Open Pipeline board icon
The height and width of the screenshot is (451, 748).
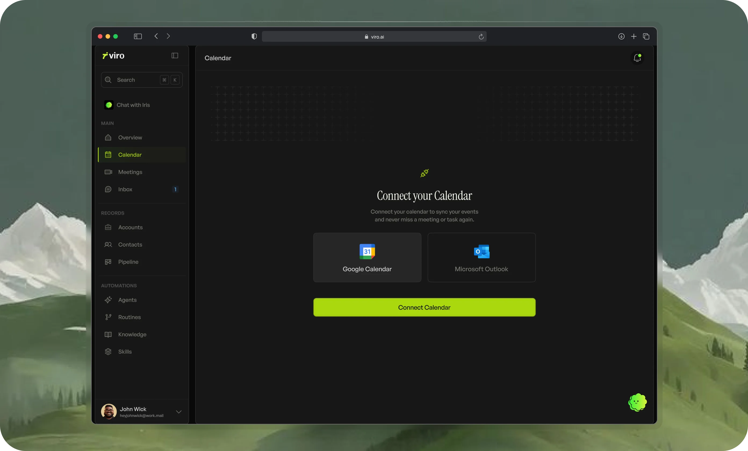[108, 262]
